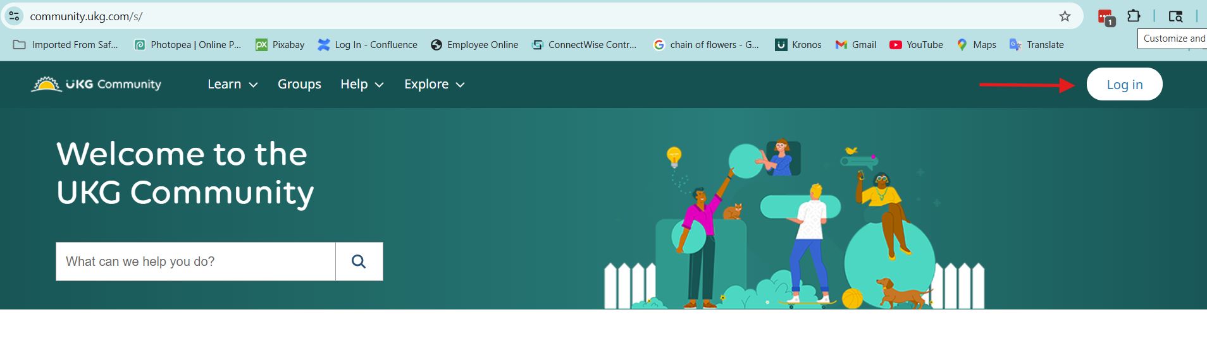Open the Imported From Saf... bookmarks folder
The image size is (1207, 360).
[66, 45]
